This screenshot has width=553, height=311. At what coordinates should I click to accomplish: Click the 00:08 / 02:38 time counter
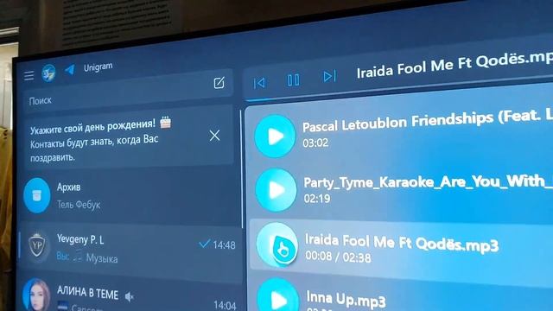[x=338, y=257]
